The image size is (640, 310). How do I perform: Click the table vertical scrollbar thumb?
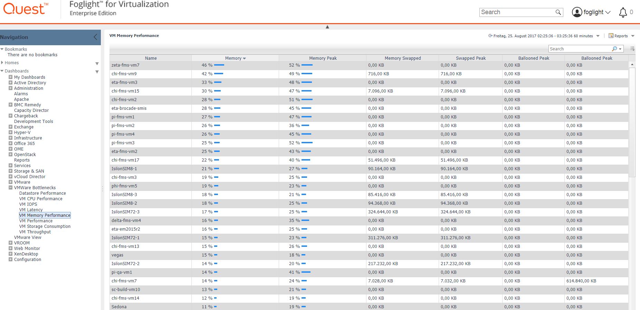click(632, 122)
